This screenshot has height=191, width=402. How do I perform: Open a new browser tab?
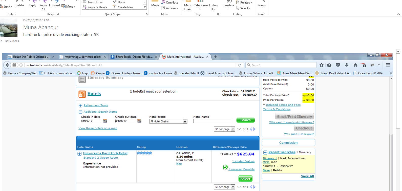point(215,57)
